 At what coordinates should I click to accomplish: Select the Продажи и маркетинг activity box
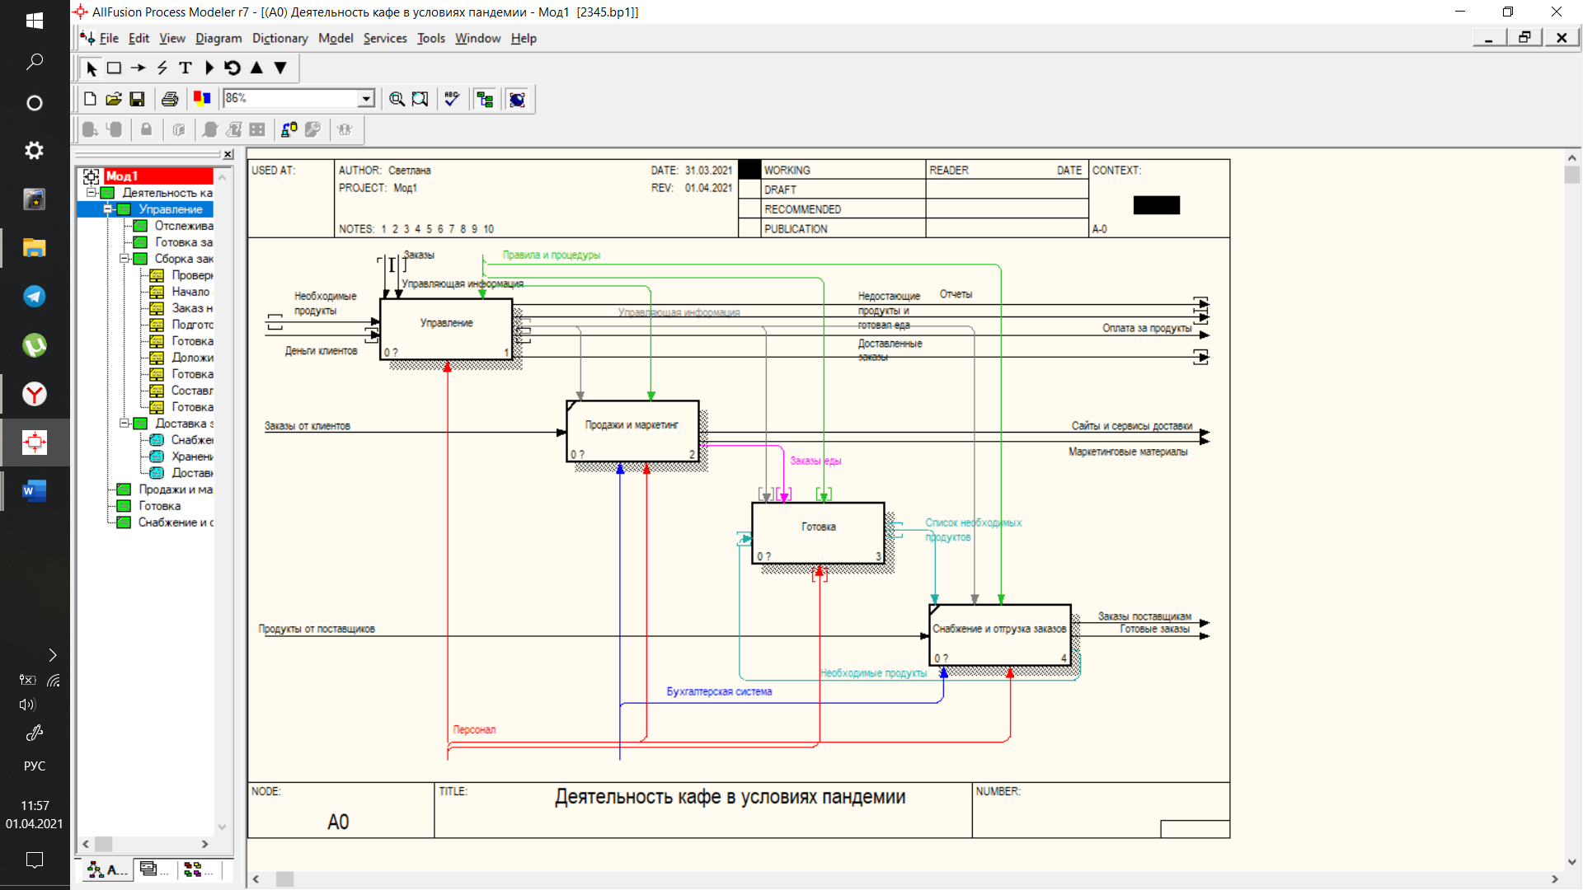pos(632,431)
